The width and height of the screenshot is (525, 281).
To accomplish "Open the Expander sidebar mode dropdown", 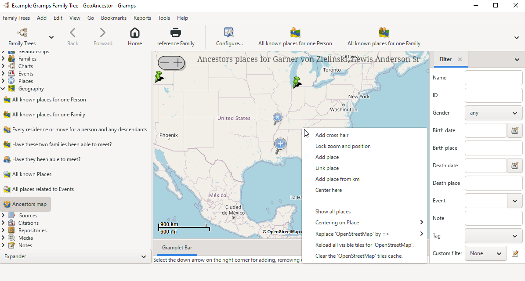I will pos(76,256).
